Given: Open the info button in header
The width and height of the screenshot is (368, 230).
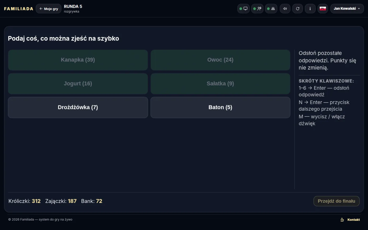Looking at the screenshot, I should point(310,9).
